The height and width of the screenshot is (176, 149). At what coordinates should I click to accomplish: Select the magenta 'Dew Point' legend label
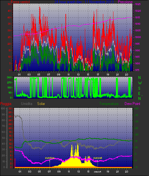[132, 104]
